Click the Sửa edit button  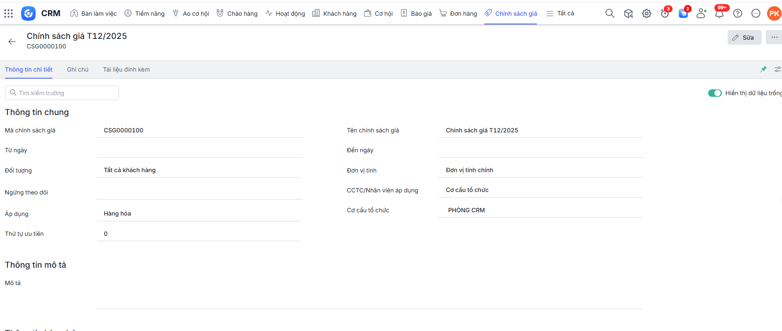[x=744, y=38]
